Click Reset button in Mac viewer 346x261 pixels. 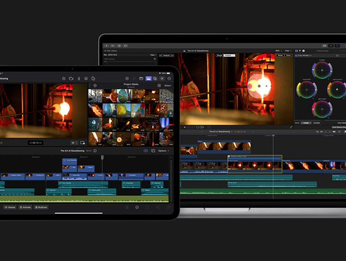[x=280, y=56]
